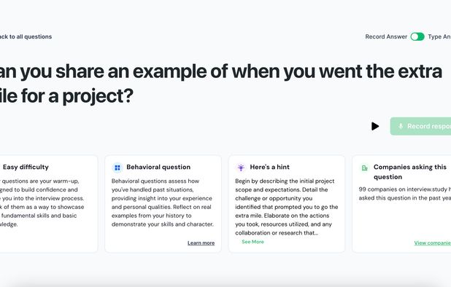Toggle the Record Answer / Type Answer switch
This screenshot has width=451, height=287.
pyautogui.click(x=417, y=36)
